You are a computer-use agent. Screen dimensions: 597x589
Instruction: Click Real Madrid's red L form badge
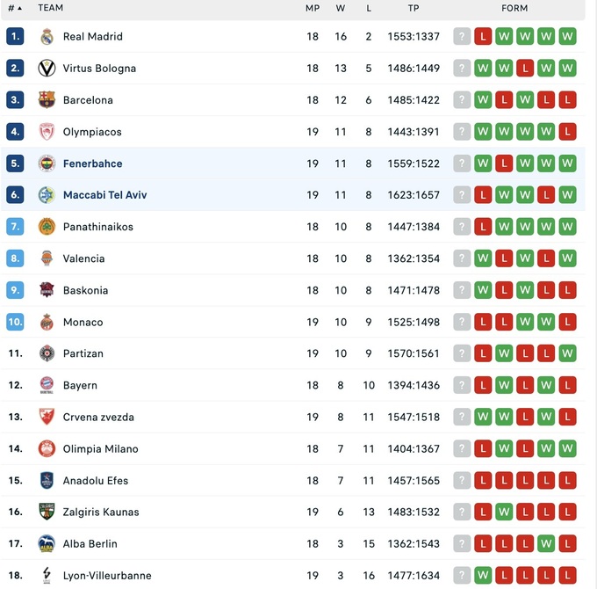pyautogui.click(x=483, y=37)
